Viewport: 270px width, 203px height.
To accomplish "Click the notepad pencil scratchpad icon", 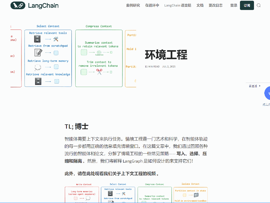I will [38, 52].
